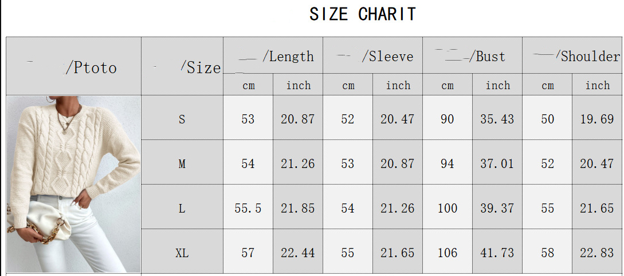Click the 19.69 shoulder inch cell
The image size is (624, 276).
pos(597,118)
